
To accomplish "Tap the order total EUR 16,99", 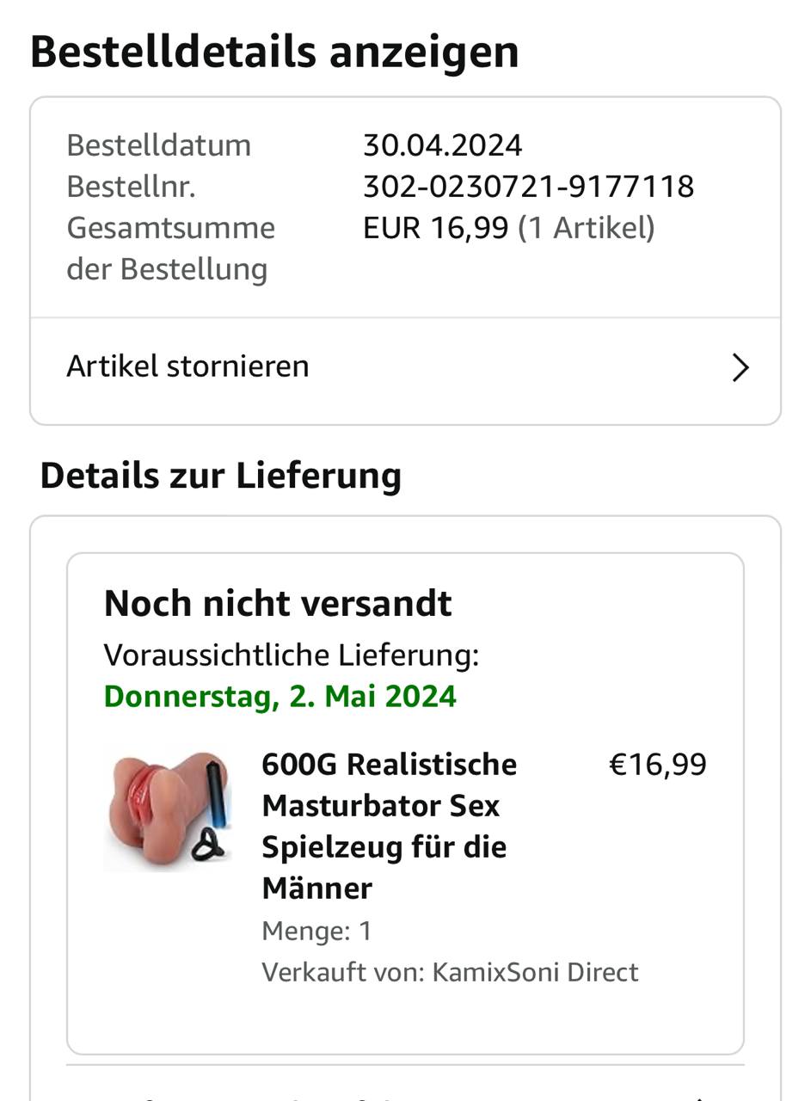I will 435,228.
